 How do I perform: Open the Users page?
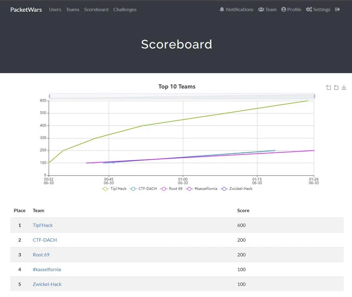[55, 10]
